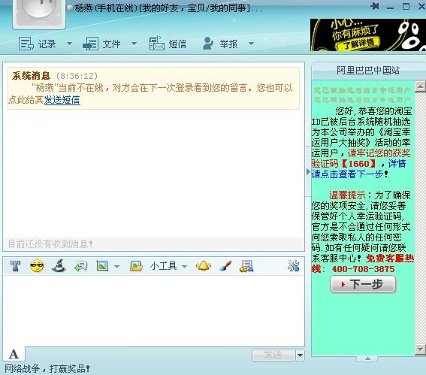
Task: Click the 阿里巴巴中国站 panel header
Action: pos(368,71)
